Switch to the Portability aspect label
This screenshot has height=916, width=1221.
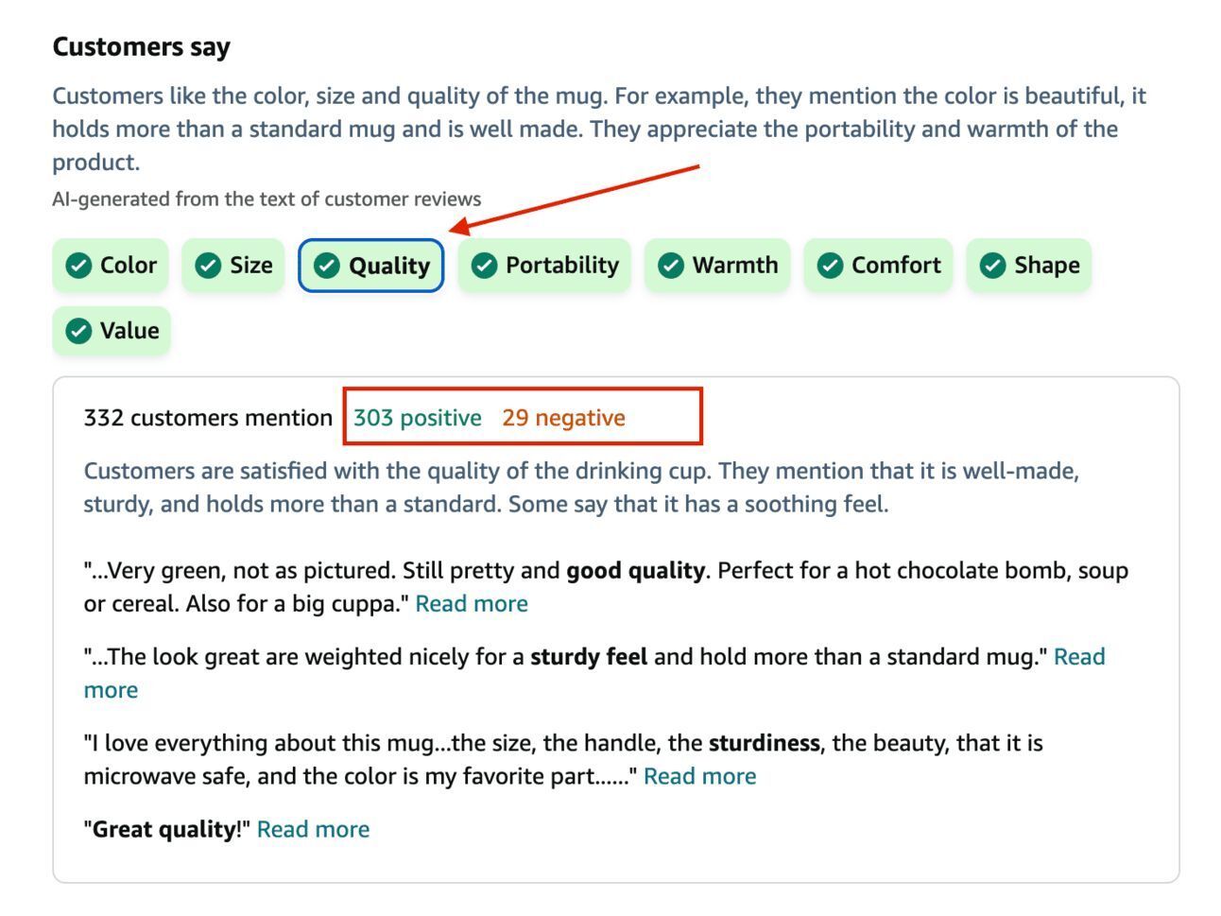[562, 266]
